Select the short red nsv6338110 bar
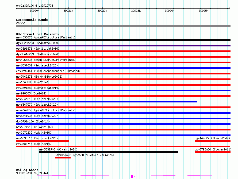 coord(42,141)
